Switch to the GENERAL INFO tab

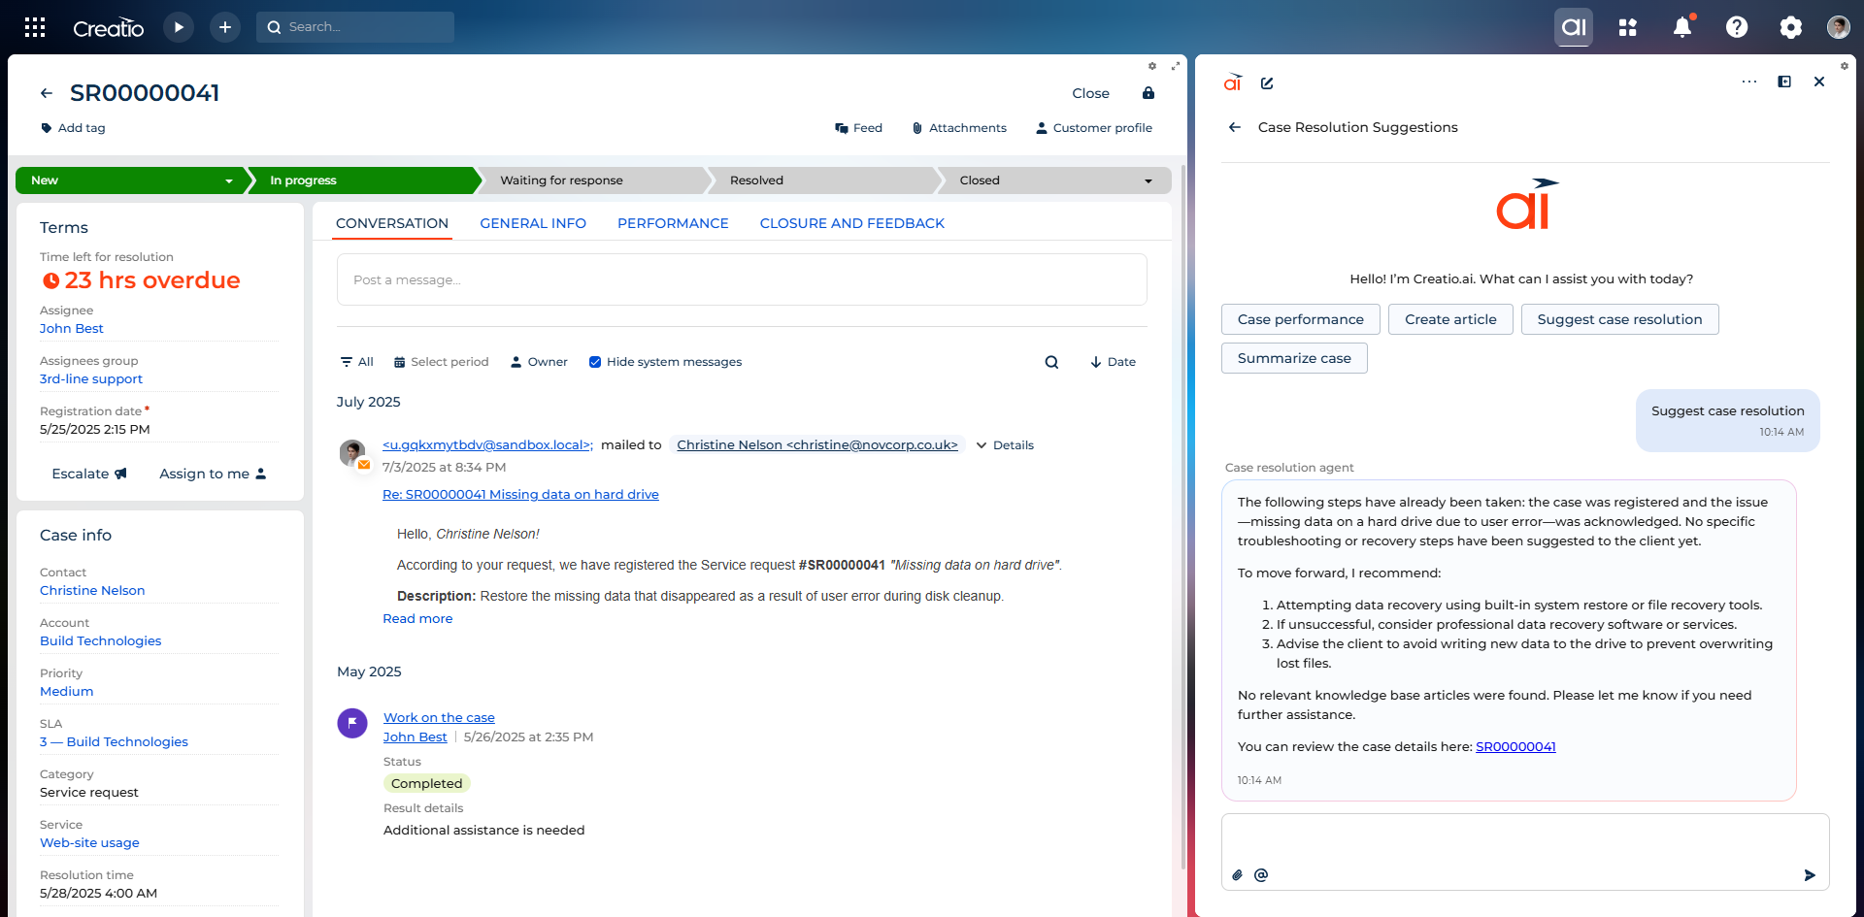533,223
